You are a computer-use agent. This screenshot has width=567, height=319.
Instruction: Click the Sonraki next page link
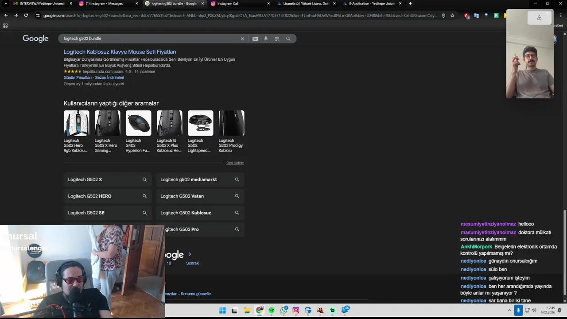[193, 263]
